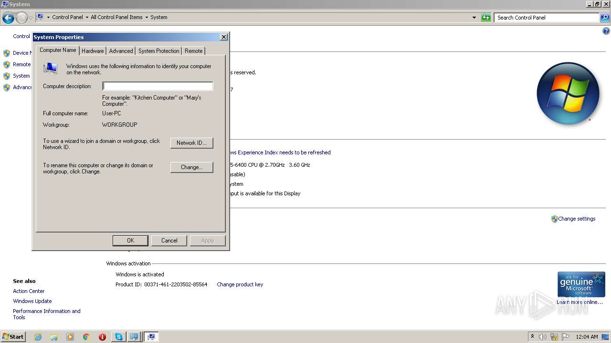Launch Windows Media Player from taskbar

coord(70,337)
